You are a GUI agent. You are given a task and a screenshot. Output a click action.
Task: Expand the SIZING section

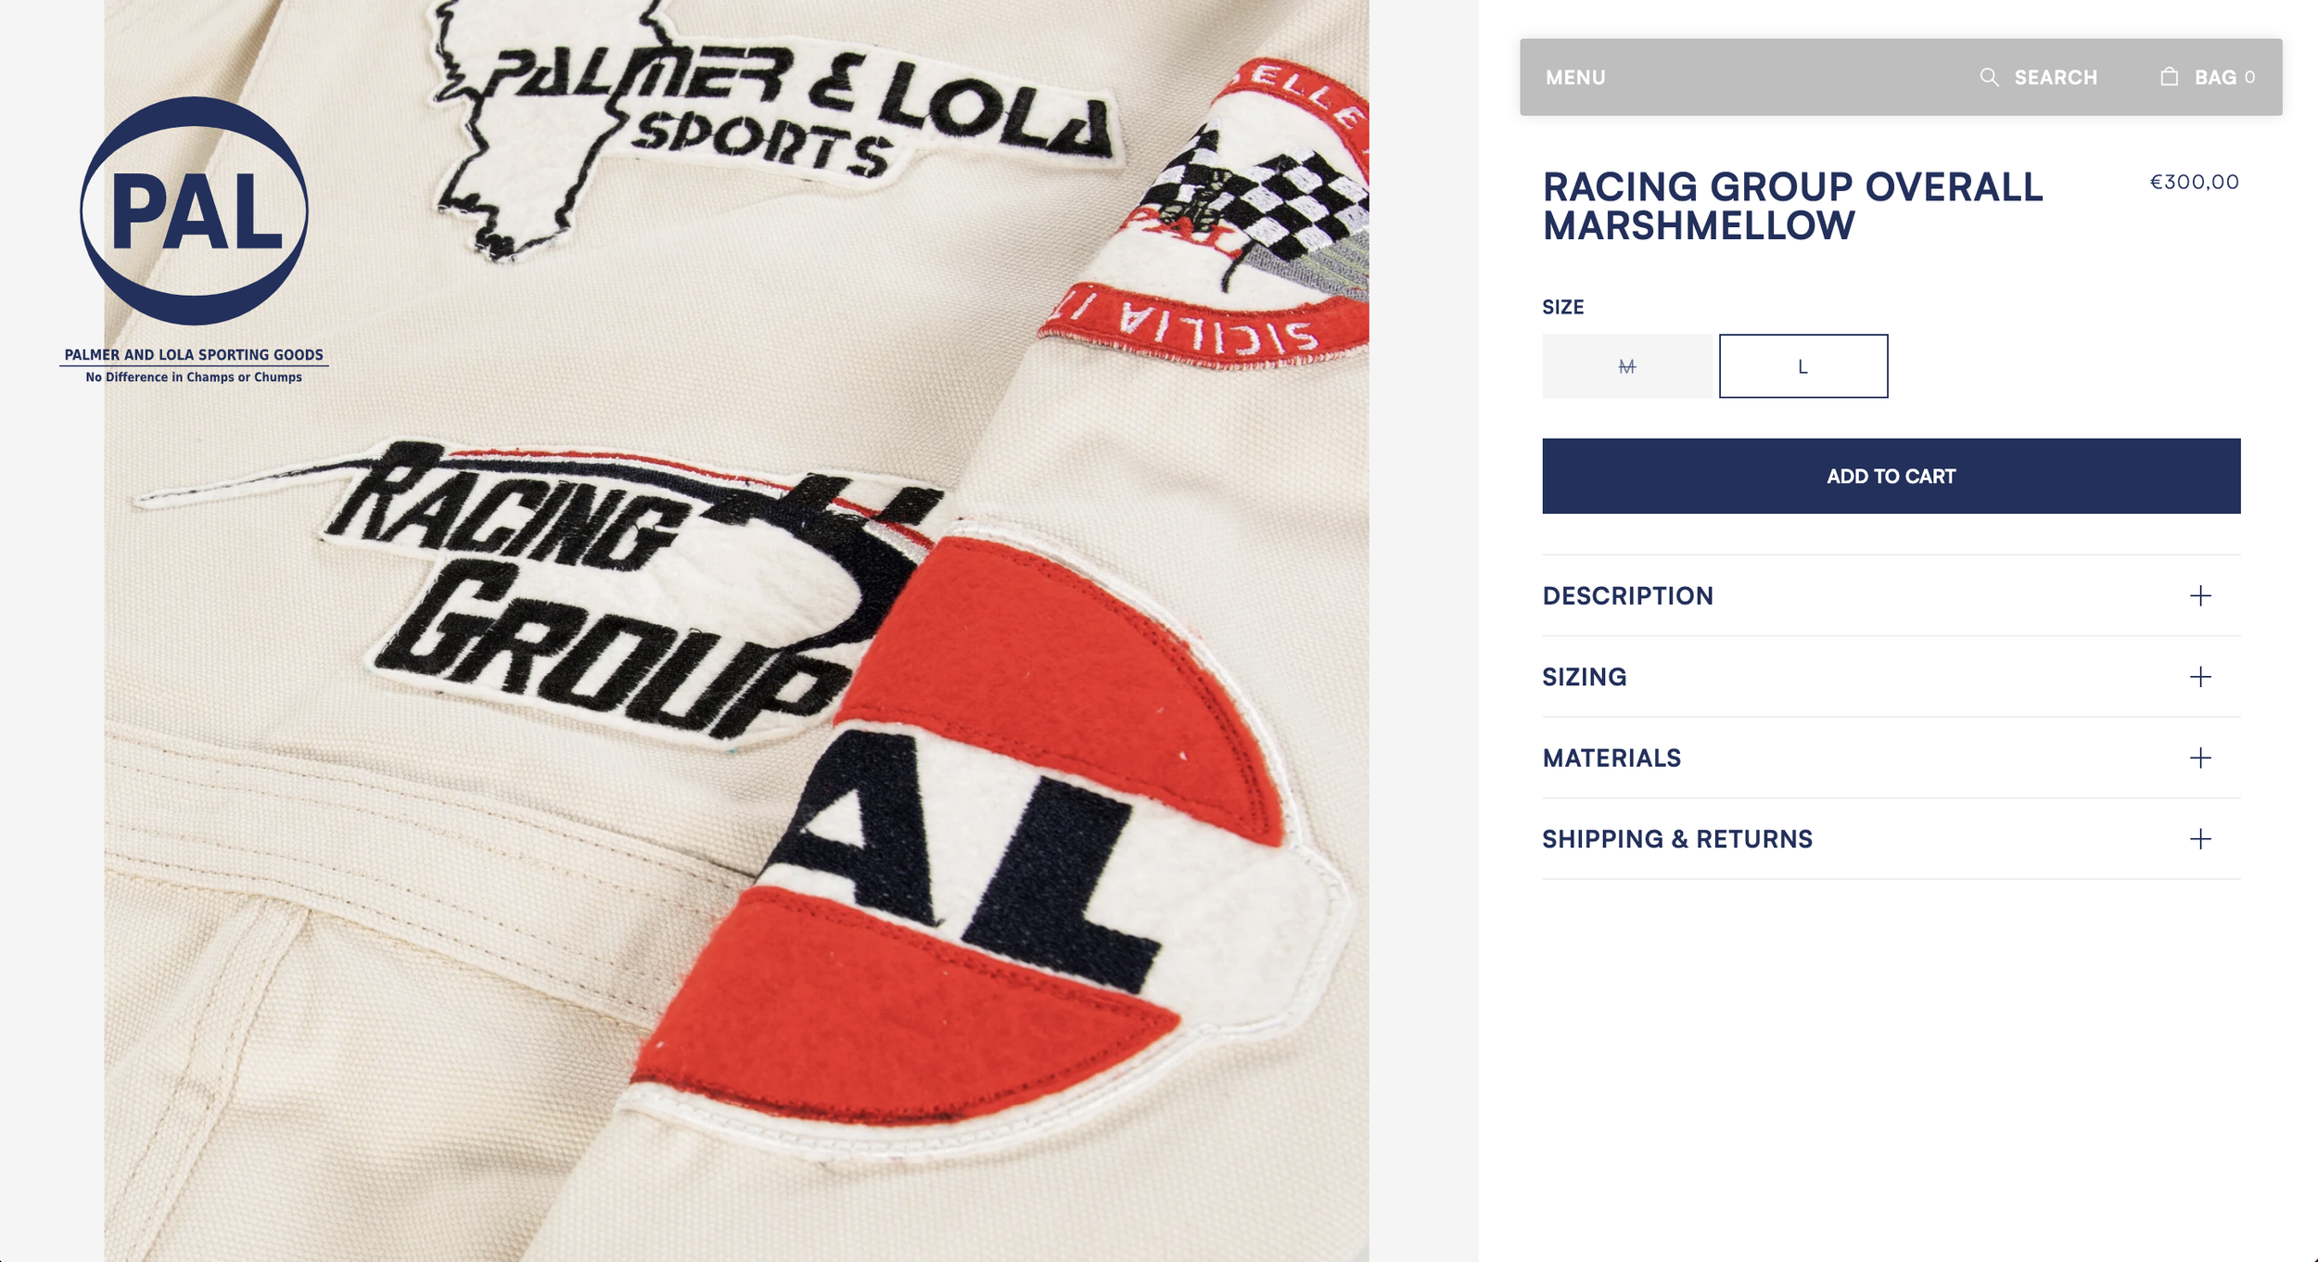click(x=1891, y=677)
